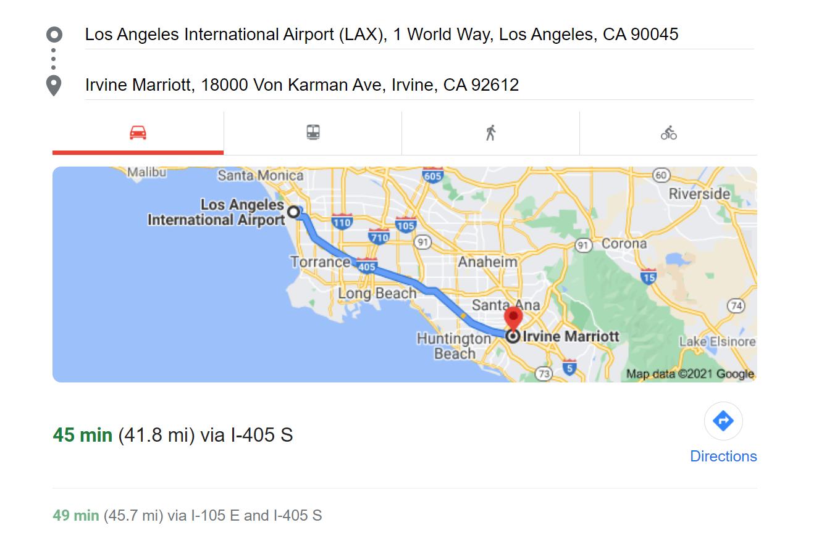The width and height of the screenshot is (827, 541).
Task: Select the 49 min route via I-105 E
Action: pyautogui.click(x=187, y=516)
